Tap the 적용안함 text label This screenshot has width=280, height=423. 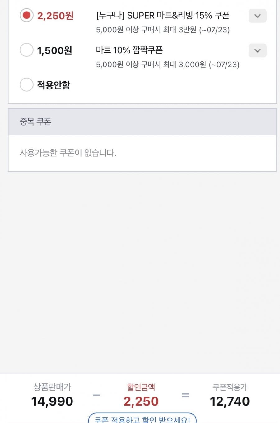[x=54, y=85]
